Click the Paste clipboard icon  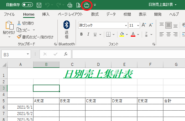9,26
